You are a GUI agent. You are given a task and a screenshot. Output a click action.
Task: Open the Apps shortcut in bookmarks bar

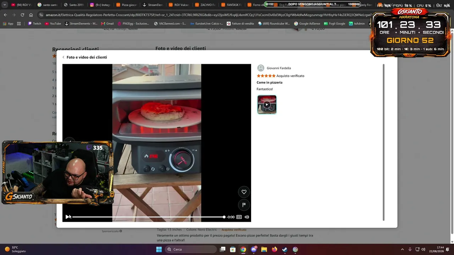(x=8, y=24)
